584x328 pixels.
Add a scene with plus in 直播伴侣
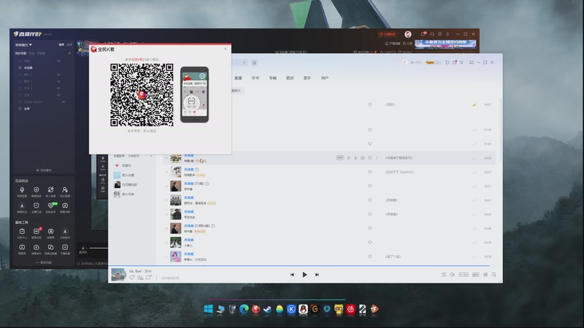pos(69,53)
